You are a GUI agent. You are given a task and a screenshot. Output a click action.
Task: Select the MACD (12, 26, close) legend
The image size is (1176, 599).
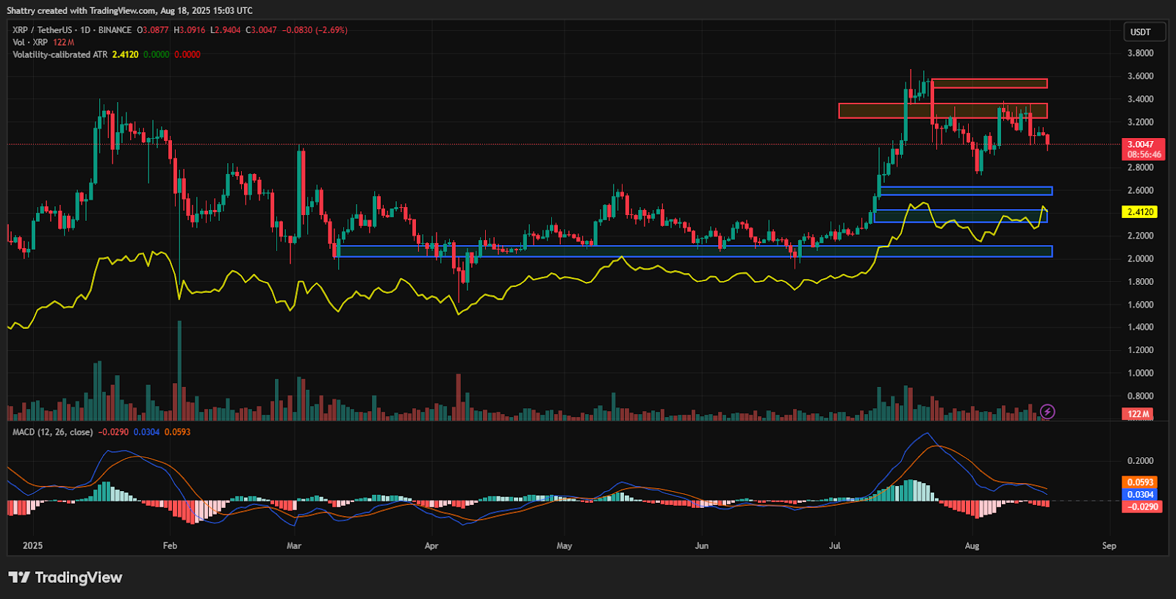(53, 432)
